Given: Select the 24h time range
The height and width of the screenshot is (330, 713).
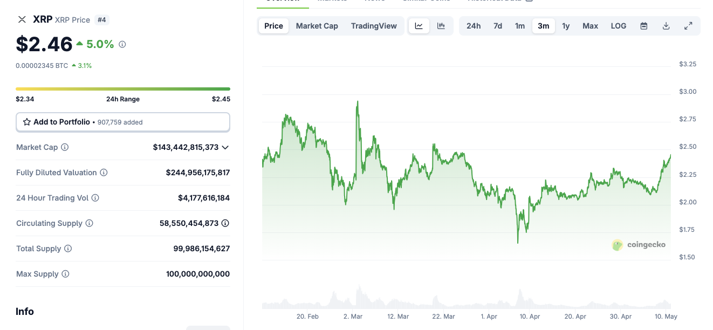Looking at the screenshot, I should 474,26.
